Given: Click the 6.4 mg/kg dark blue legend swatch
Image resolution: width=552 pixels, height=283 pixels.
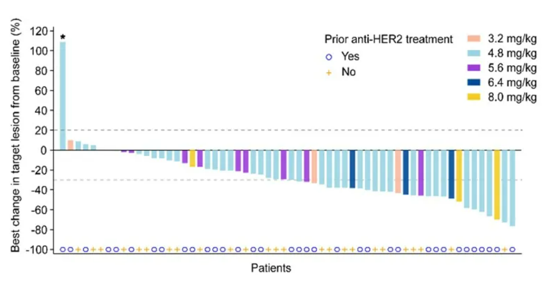Looking at the screenshot, I should tap(474, 83).
